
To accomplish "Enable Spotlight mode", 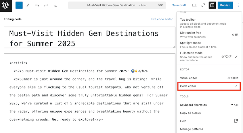I will (x=209, y=45).
